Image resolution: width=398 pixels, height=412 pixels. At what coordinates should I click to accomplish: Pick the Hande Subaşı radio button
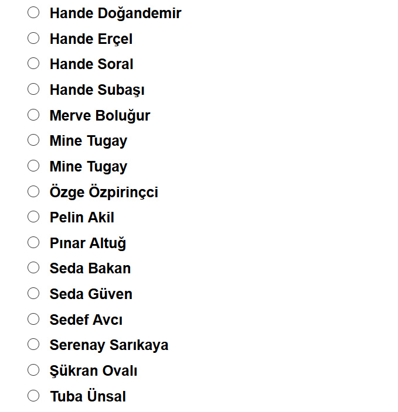coord(33,90)
